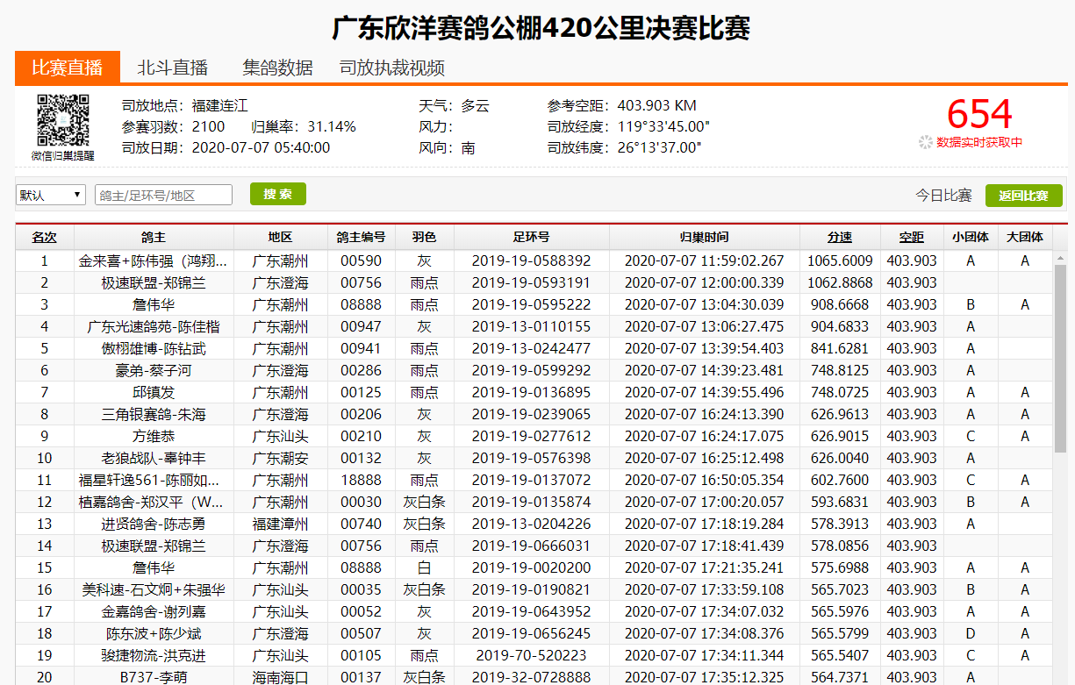The height and width of the screenshot is (685, 1075).
Task: Click ring number 2019-19-0593191
Action: (x=531, y=282)
